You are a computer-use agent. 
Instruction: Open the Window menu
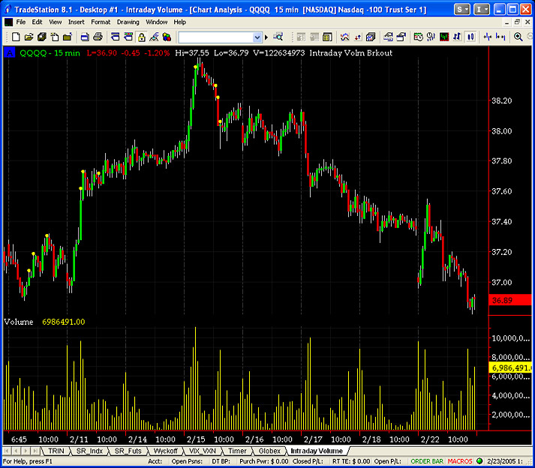(x=157, y=22)
